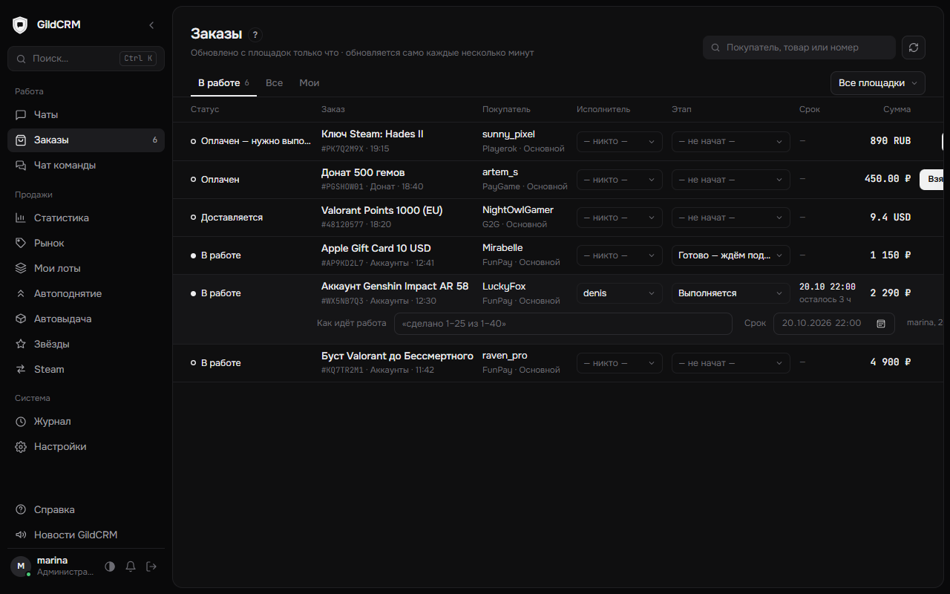Open Исполнитель dropdown for sunny_pixel order
950x594 pixels.
620,141
